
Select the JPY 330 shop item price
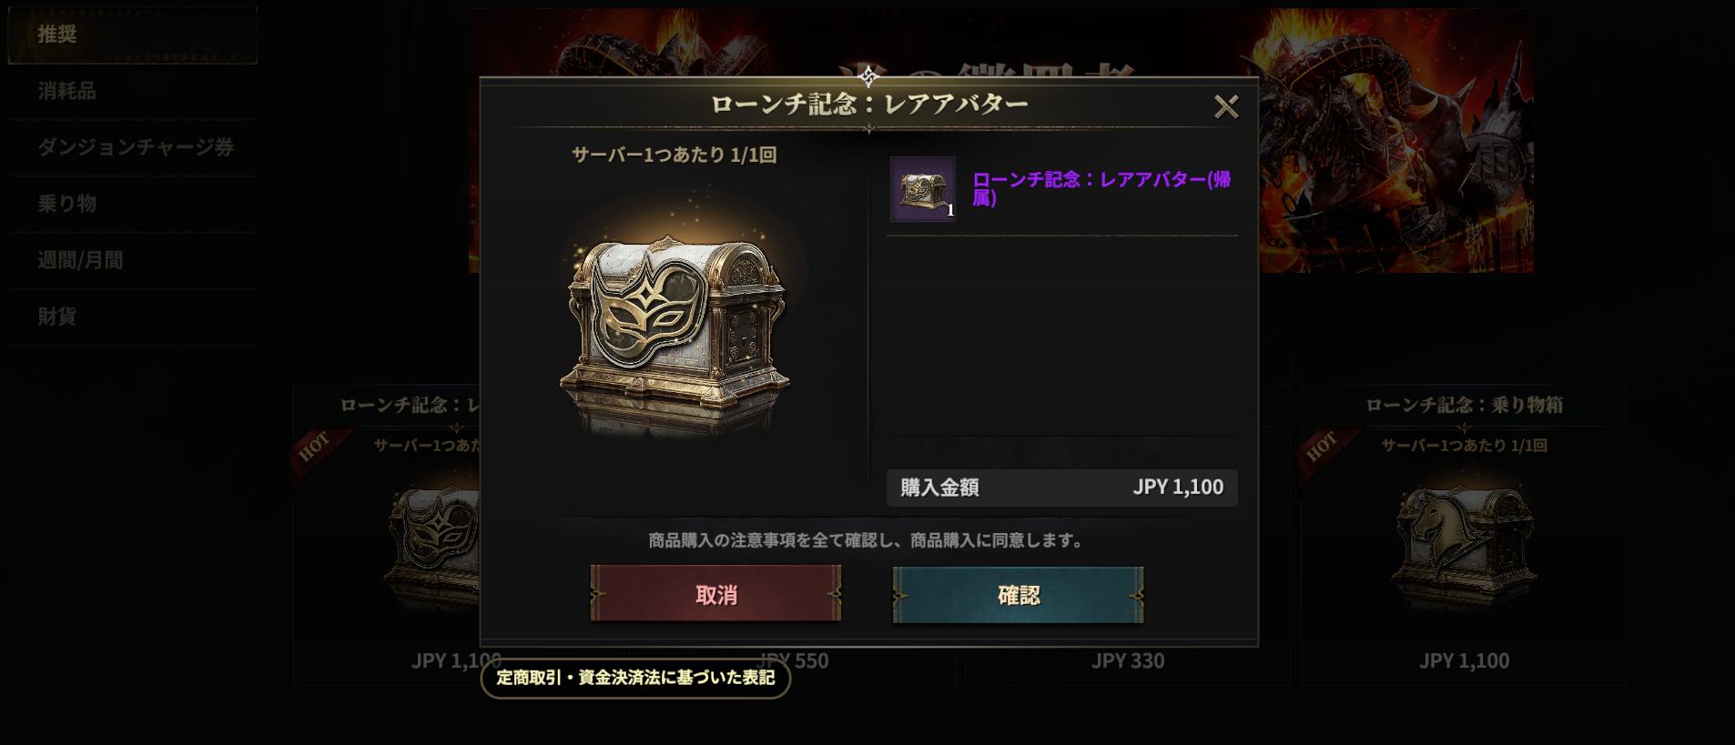[x=1128, y=661]
